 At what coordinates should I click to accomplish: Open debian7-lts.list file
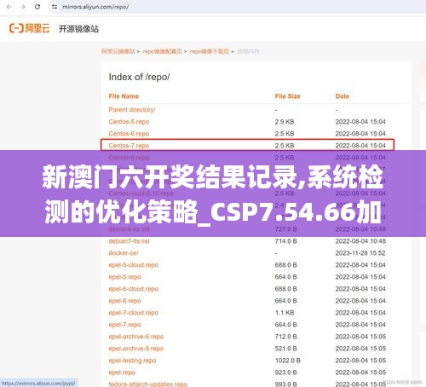[x=129, y=241]
